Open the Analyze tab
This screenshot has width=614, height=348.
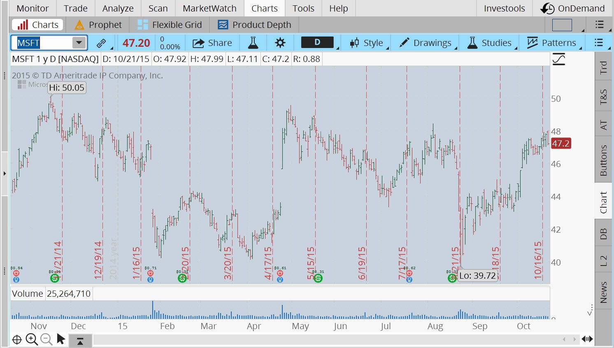click(x=118, y=8)
